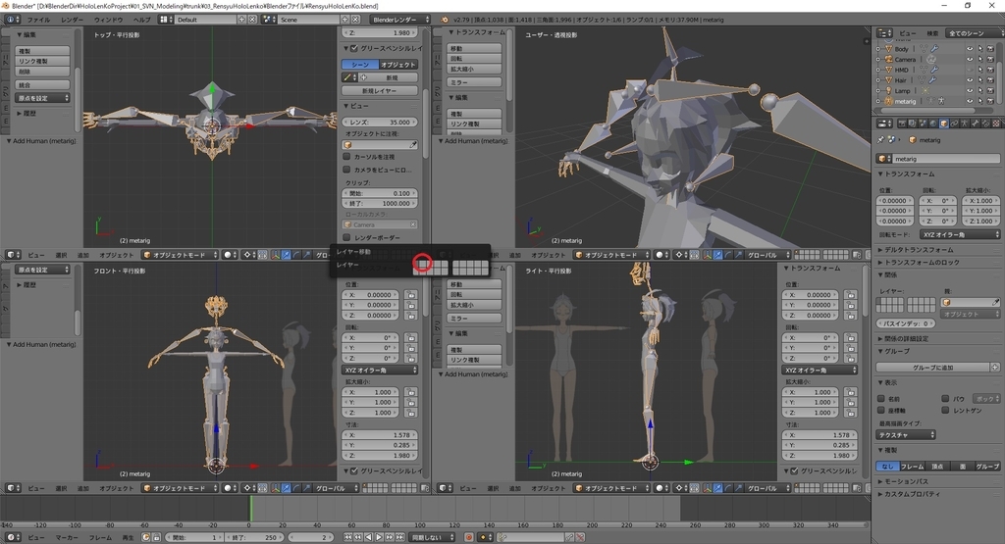Screen dimensions: 1005x544
Task: Open the ウィンドウ menu
Action: coord(108,20)
